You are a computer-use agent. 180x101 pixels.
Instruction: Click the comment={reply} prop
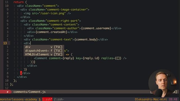coord(62,58)
